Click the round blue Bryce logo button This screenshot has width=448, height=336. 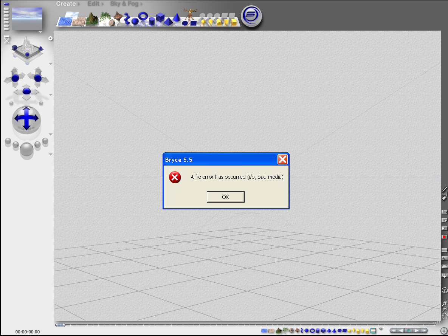(251, 16)
